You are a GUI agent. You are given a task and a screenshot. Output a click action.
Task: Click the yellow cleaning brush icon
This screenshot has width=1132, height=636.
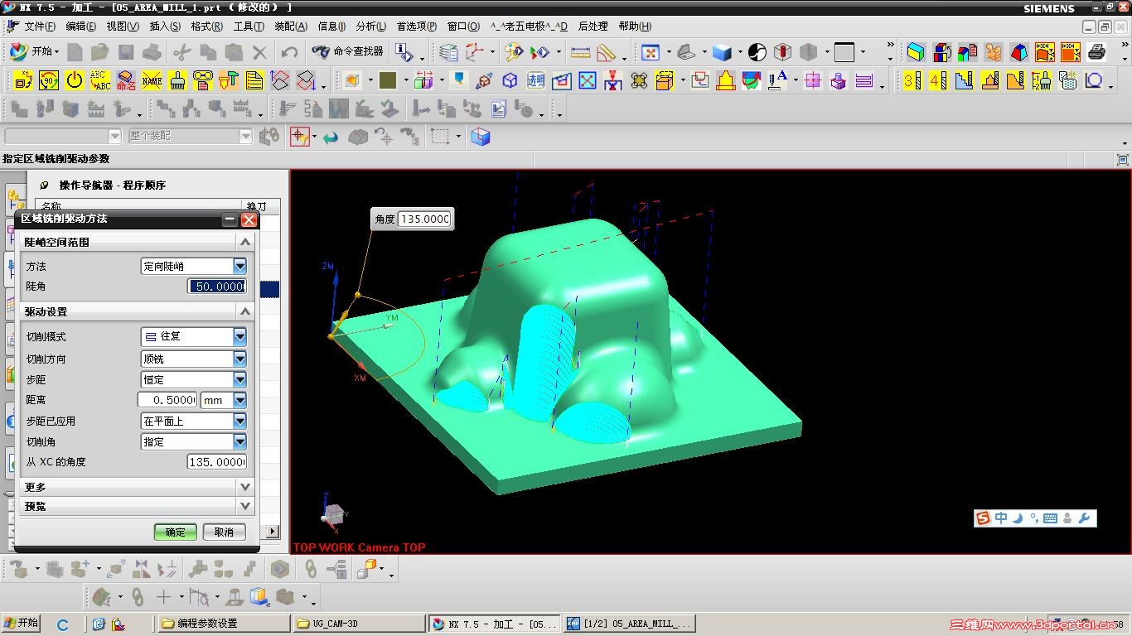177,80
